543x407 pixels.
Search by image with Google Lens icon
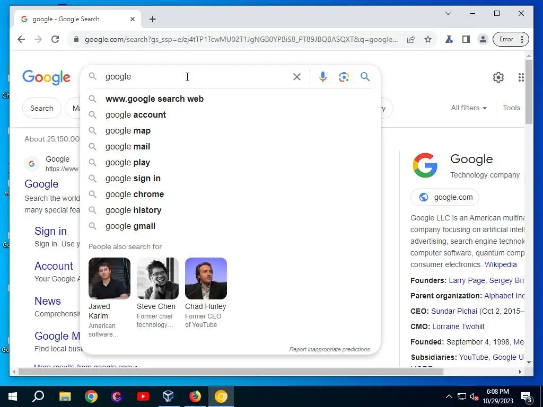(x=344, y=77)
